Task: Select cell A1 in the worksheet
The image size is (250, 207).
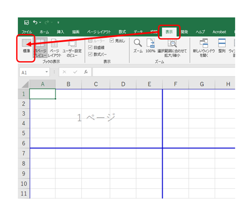Action: (x=42, y=94)
